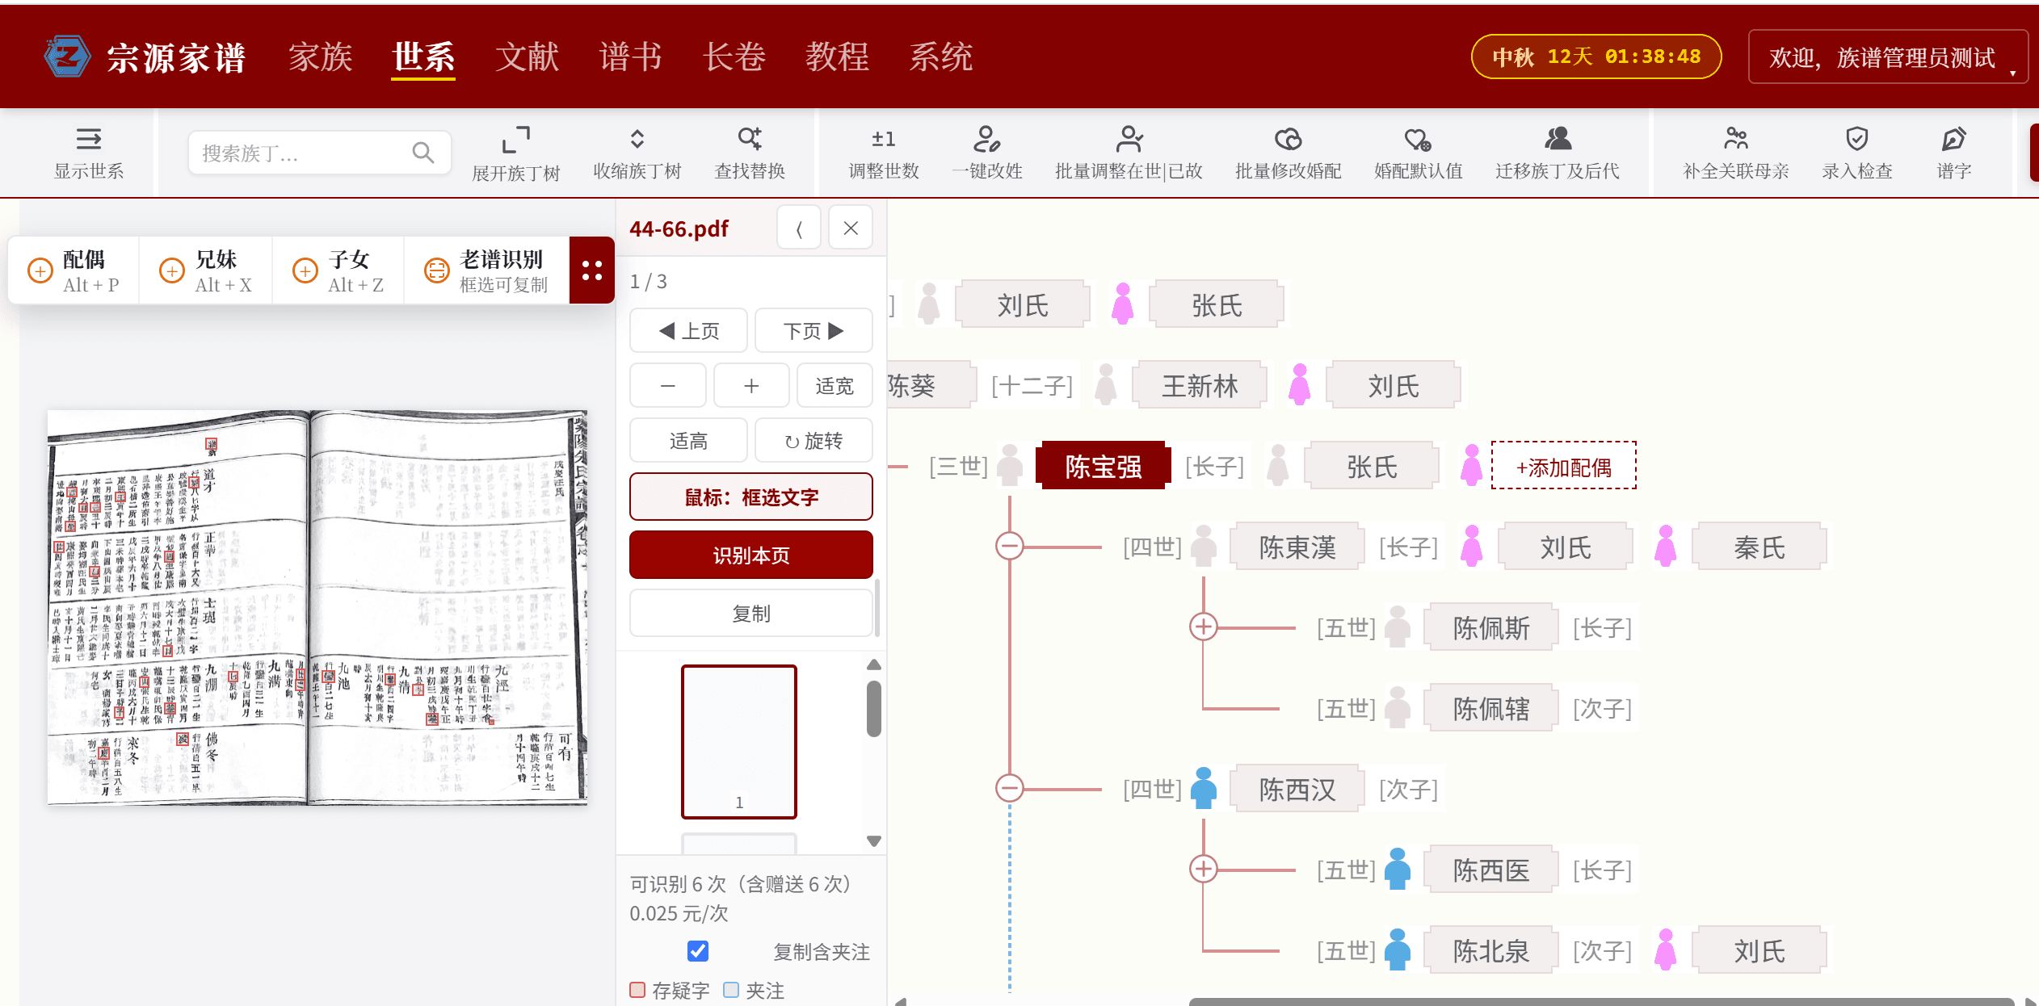Toggle the 夹注 checkbox
Screen dimensions: 2039x1006
731,990
